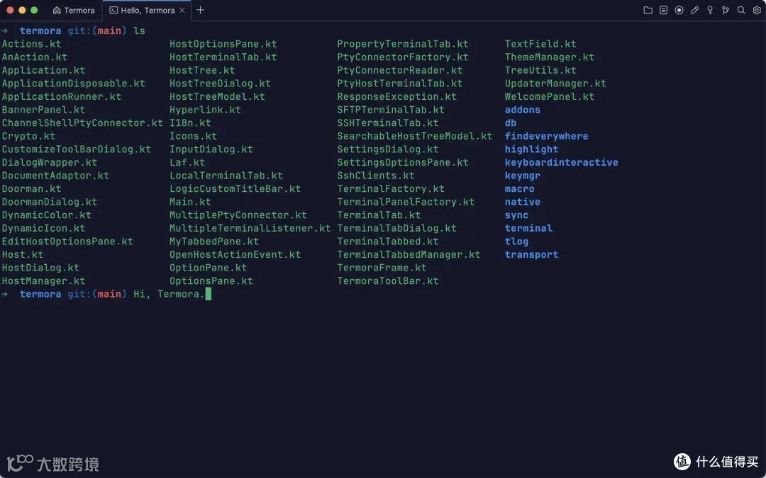The image size is (766, 478).
Task: Click TextField.kt file name
Action: (540, 44)
